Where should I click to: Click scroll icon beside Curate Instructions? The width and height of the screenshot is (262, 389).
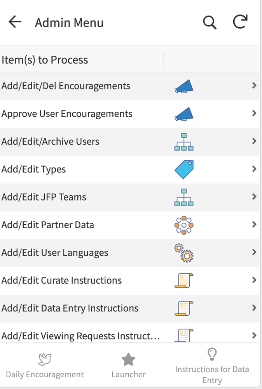point(184,281)
